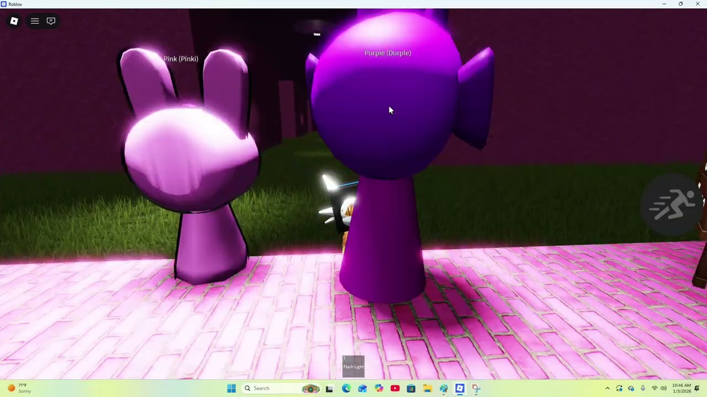This screenshot has width=707, height=397.
Task: Open Outlook from the taskbar
Action: 362,388
